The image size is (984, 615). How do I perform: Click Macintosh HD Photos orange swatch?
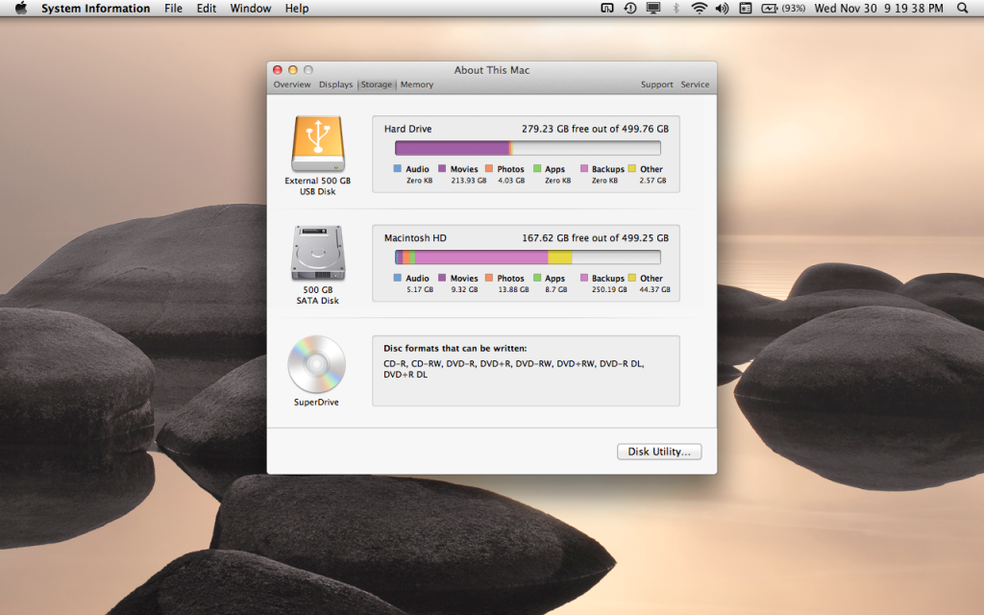(489, 278)
